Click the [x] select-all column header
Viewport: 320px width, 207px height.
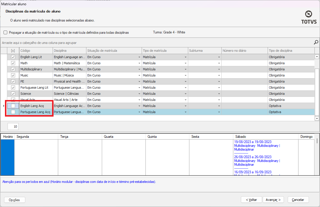(13, 51)
